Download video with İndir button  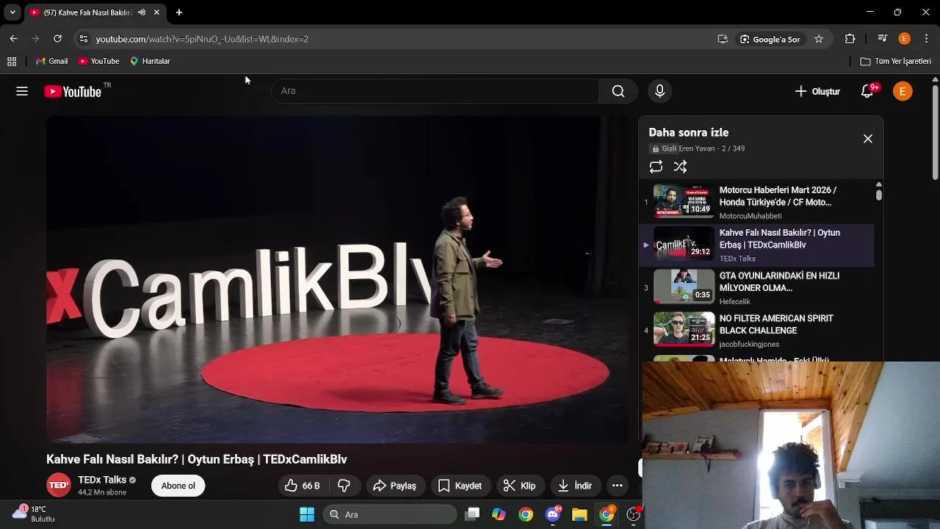coord(575,486)
